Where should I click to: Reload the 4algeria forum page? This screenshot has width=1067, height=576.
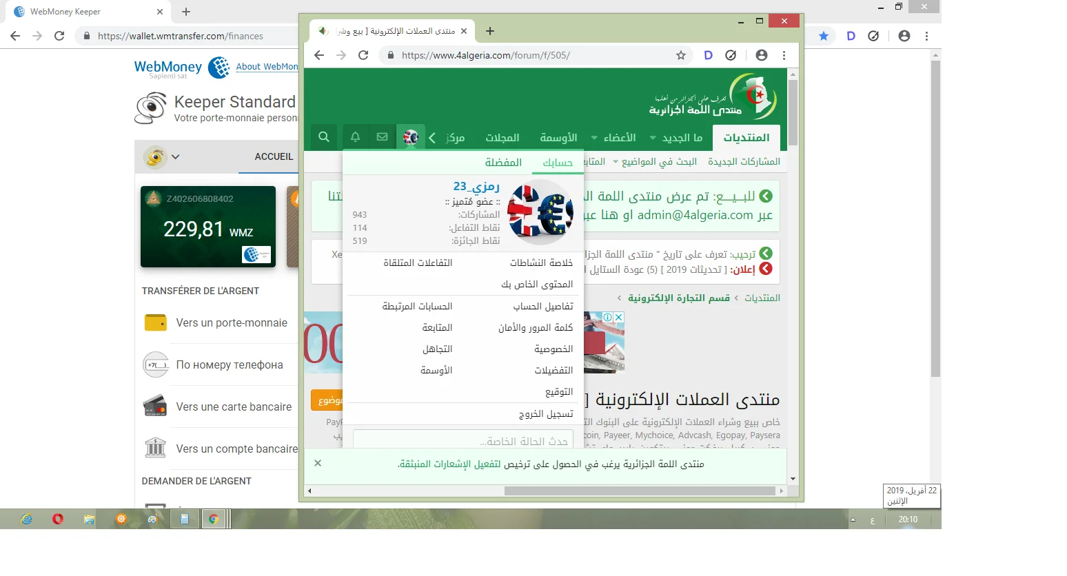(363, 55)
